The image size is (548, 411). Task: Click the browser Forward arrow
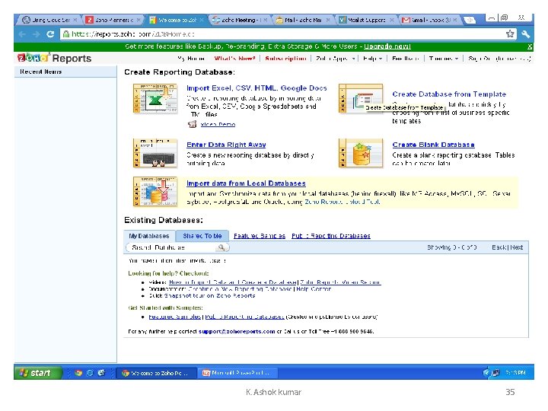tap(36, 34)
